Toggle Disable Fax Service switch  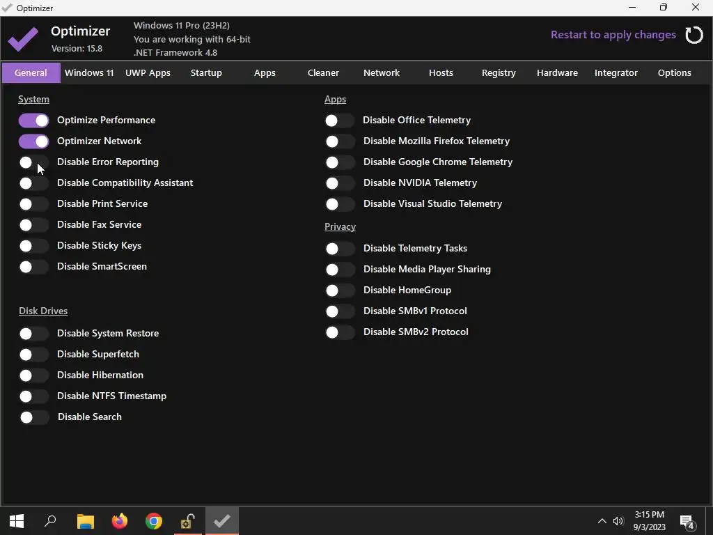33,225
